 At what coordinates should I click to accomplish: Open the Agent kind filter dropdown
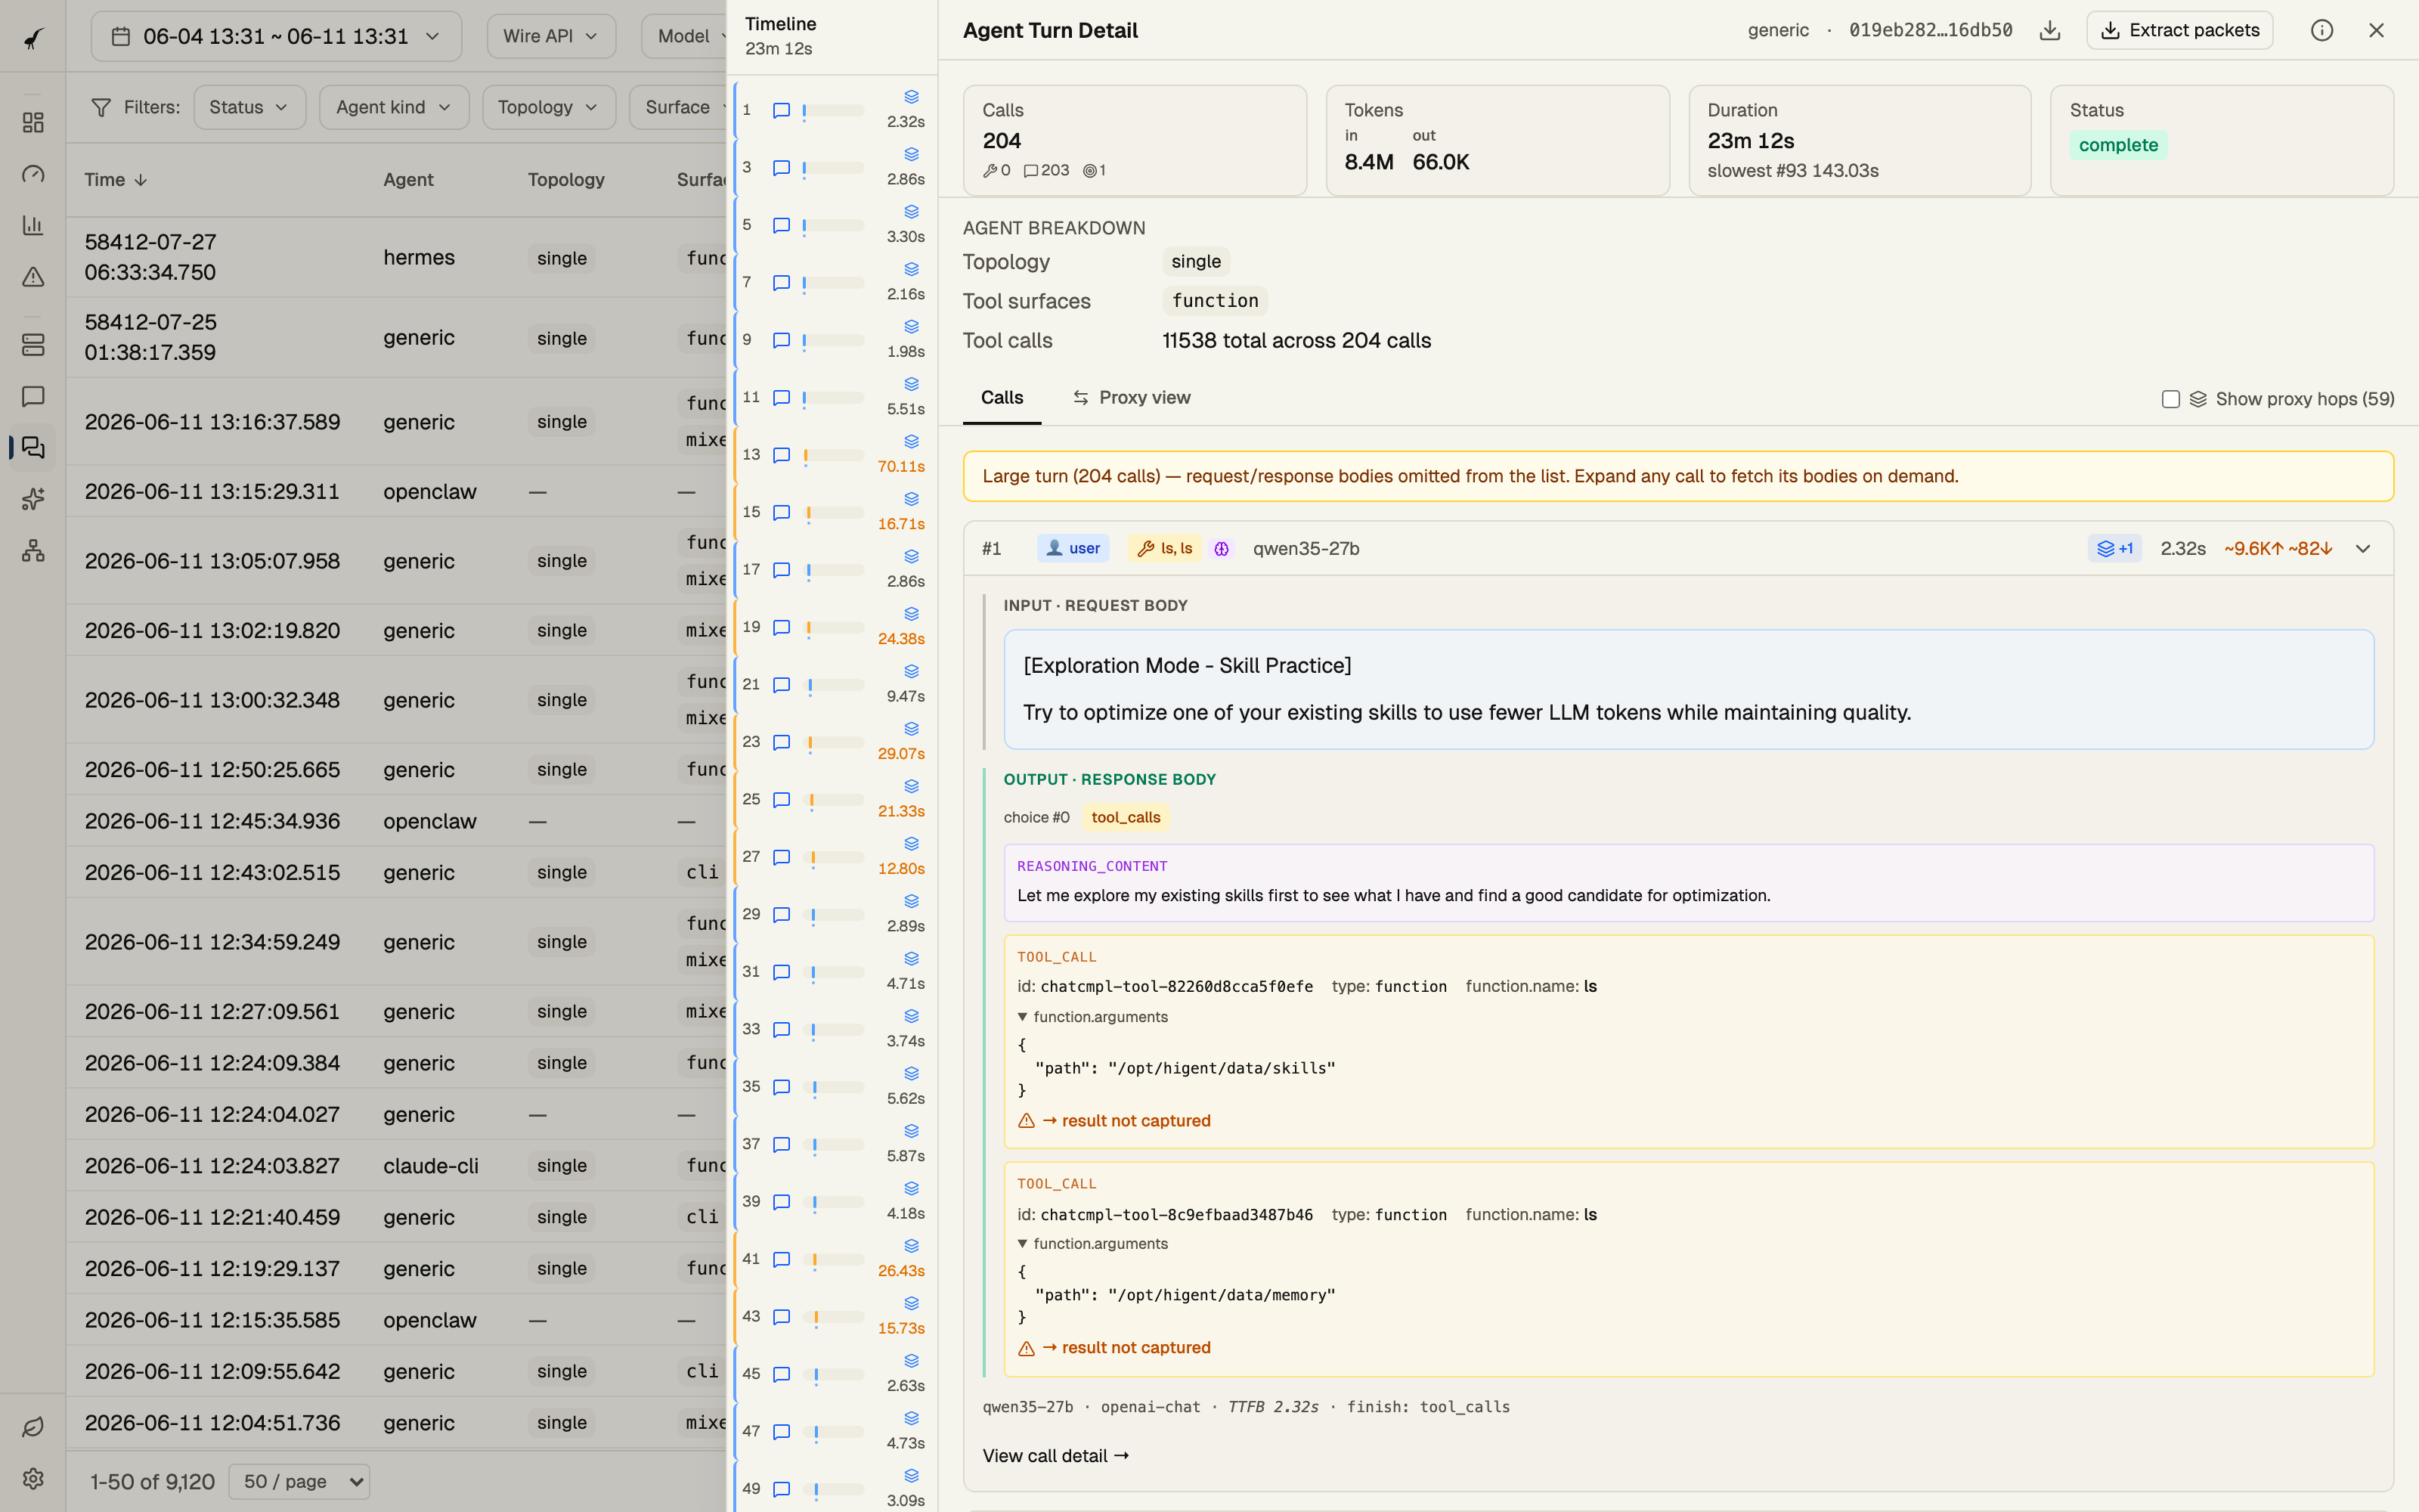[x=394, y=107]
